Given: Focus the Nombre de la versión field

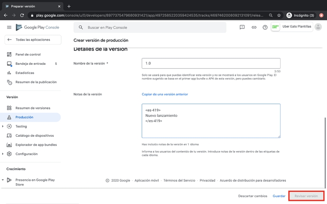Looking at the screenshot, I should point(211,63).
